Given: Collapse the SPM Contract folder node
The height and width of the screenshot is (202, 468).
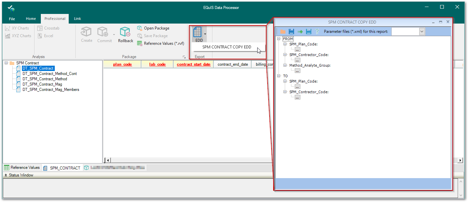Looking at the screenshot, I should pyautogui.click(x=6, y=63).
